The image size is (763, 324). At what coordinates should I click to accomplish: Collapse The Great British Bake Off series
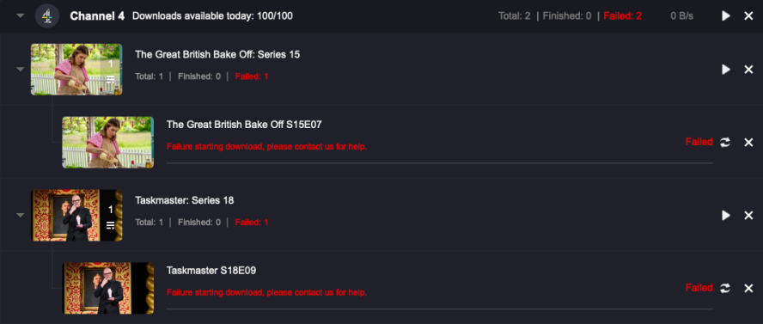[x=20, y=70]
